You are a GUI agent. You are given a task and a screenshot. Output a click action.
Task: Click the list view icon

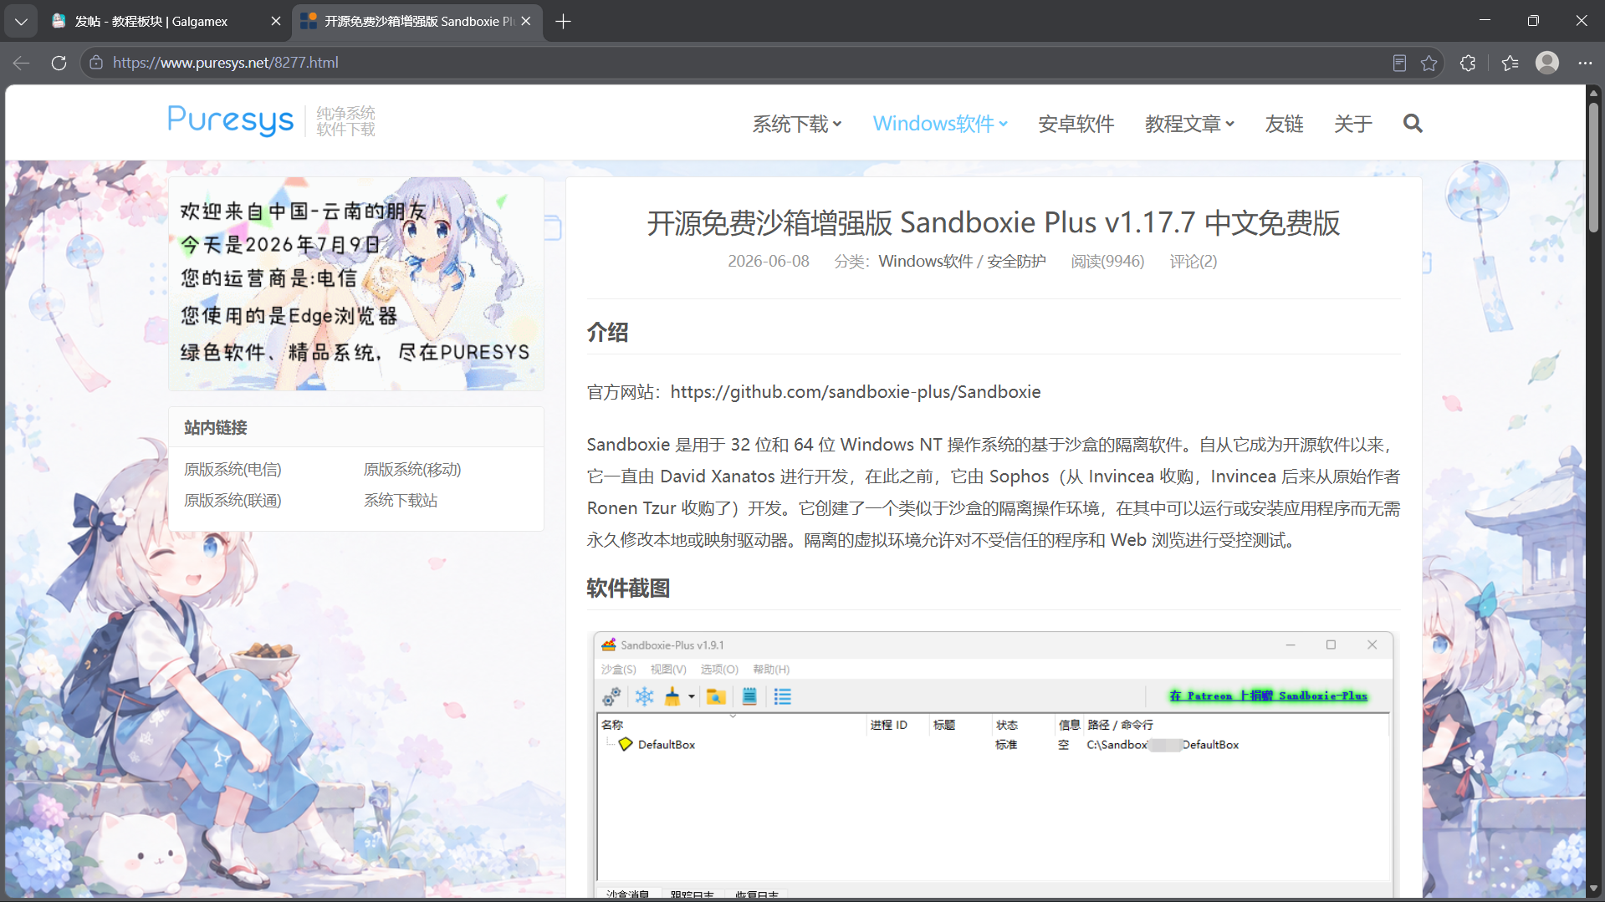(782, 696)
